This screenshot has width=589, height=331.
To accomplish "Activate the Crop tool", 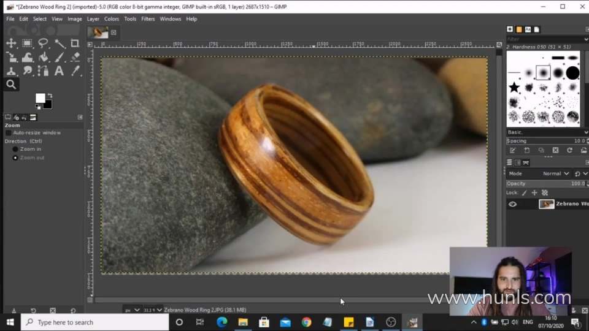I will pyautogui.click(x=75, y=44).
